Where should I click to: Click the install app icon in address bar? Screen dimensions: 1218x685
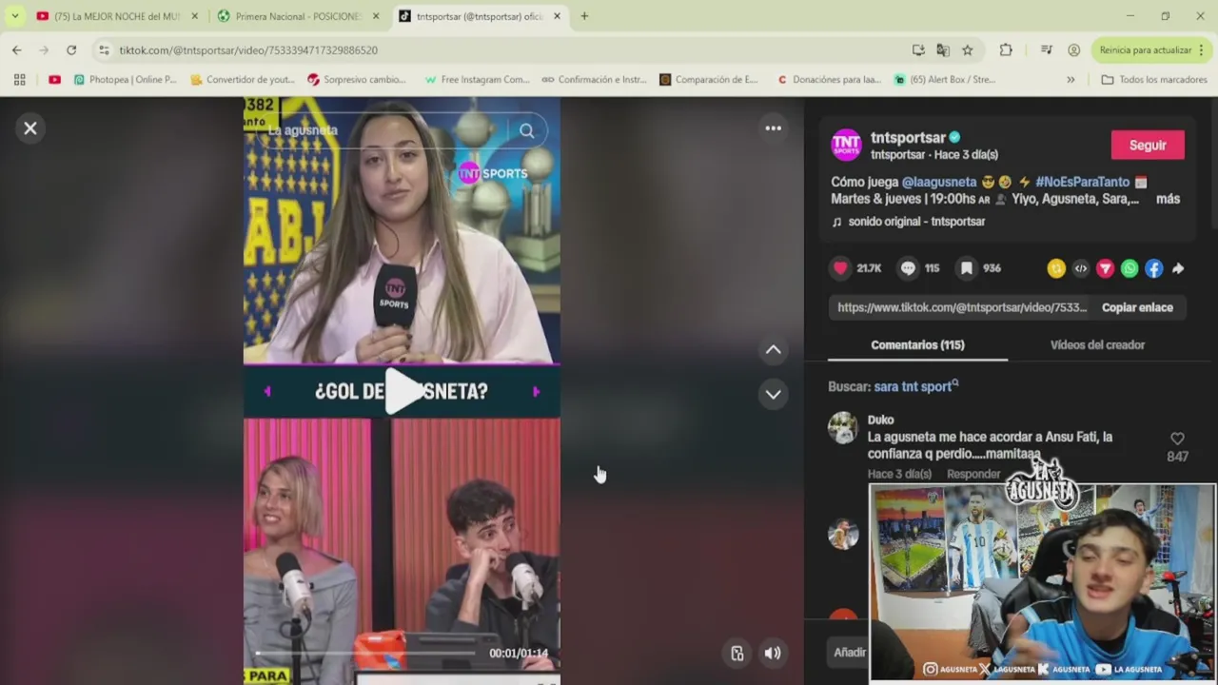click(917, 50)
